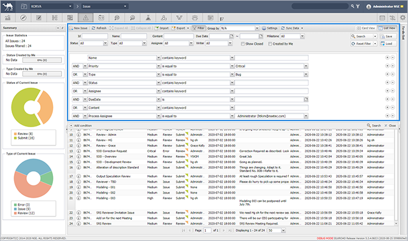Open the Reset Filter button's dropdown arrow
The width and height of the screenshot is (408, 241).
click(375, 44)
